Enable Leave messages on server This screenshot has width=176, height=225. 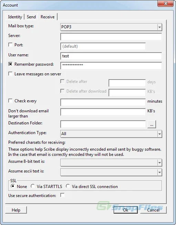point(10,74)
